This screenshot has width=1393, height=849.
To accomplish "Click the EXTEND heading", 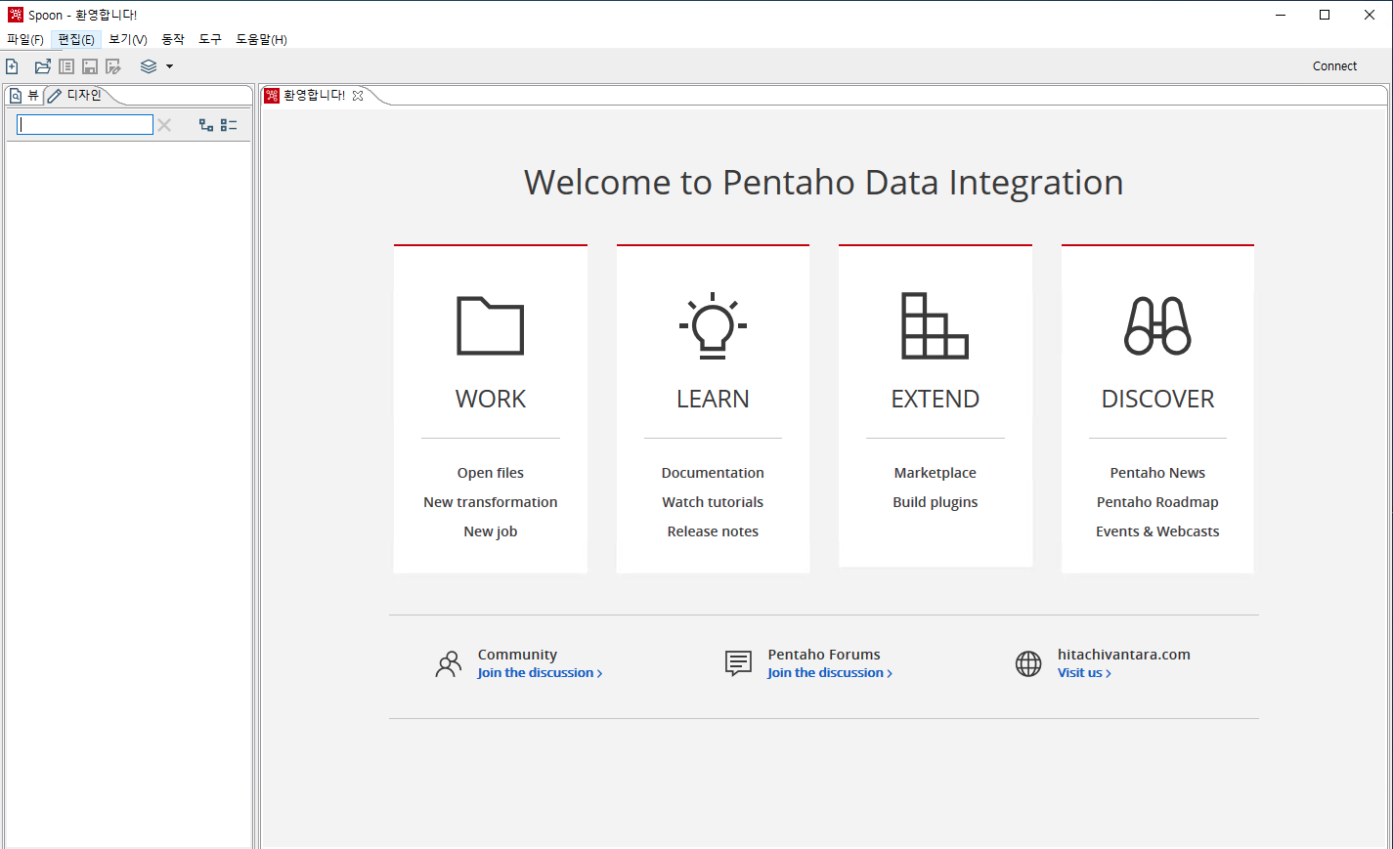I will (935, 399).
